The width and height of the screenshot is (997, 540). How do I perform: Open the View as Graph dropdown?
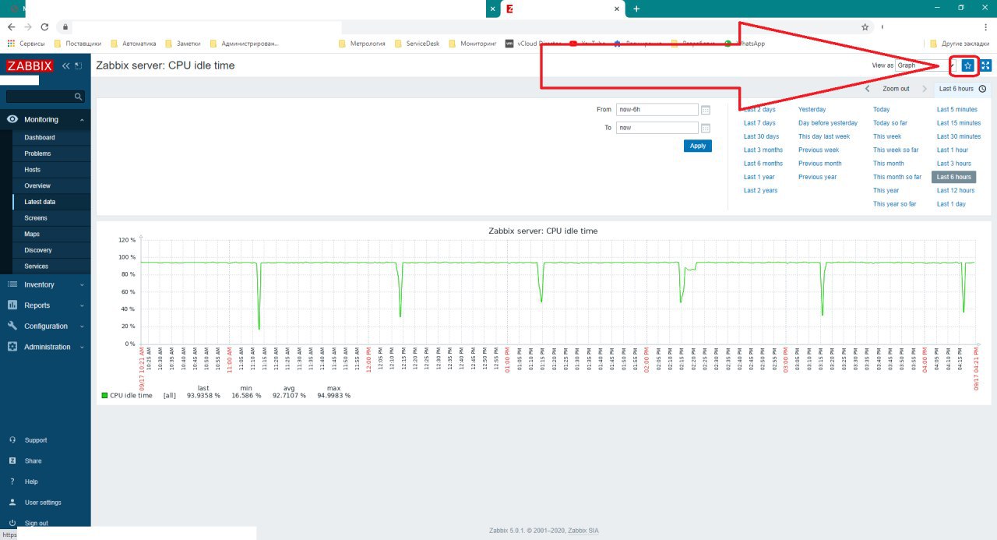(926, 65)
